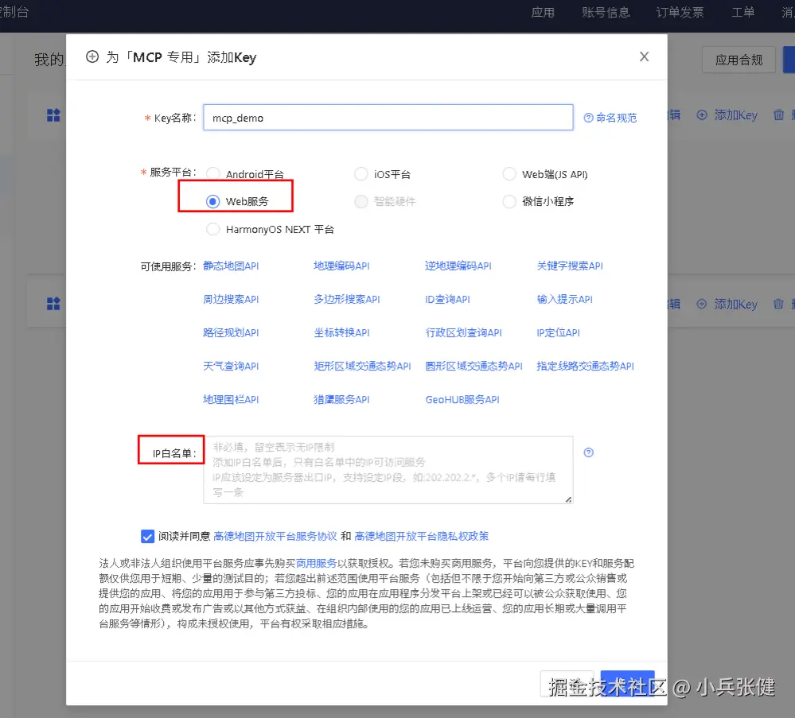Open the 指定线路交通态势API link
795x718 pixels.
(x=585, y=367)
